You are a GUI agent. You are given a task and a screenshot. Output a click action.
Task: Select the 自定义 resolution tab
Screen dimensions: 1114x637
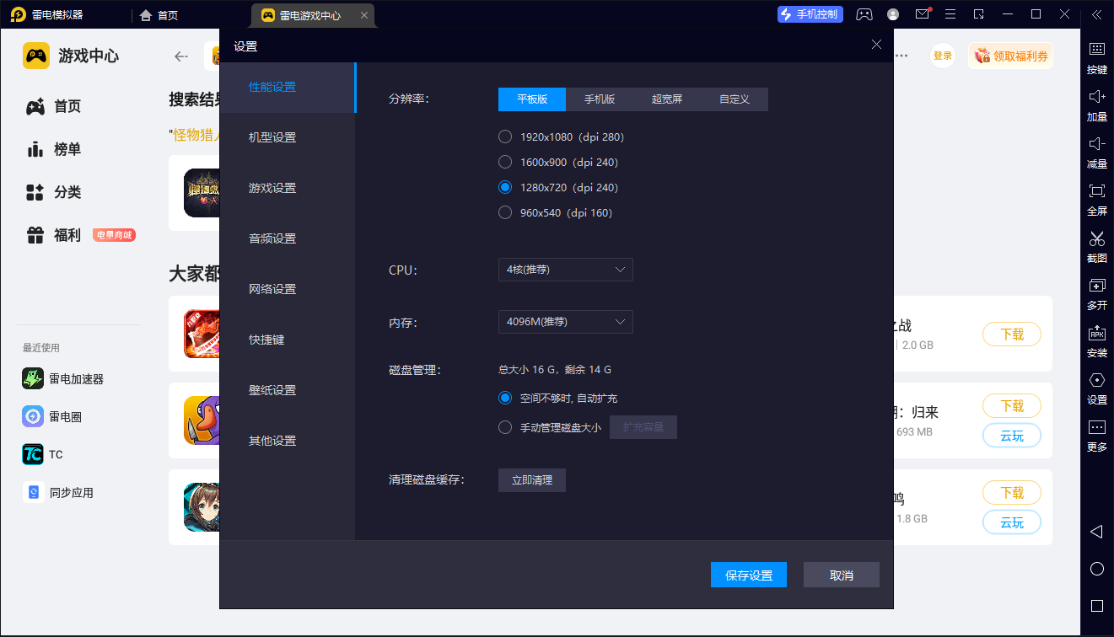tap(735, 99)
